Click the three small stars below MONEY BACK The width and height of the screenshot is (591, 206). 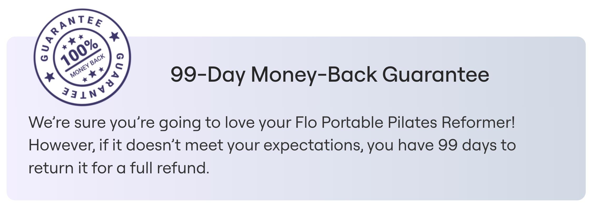[x=93, y=74]
